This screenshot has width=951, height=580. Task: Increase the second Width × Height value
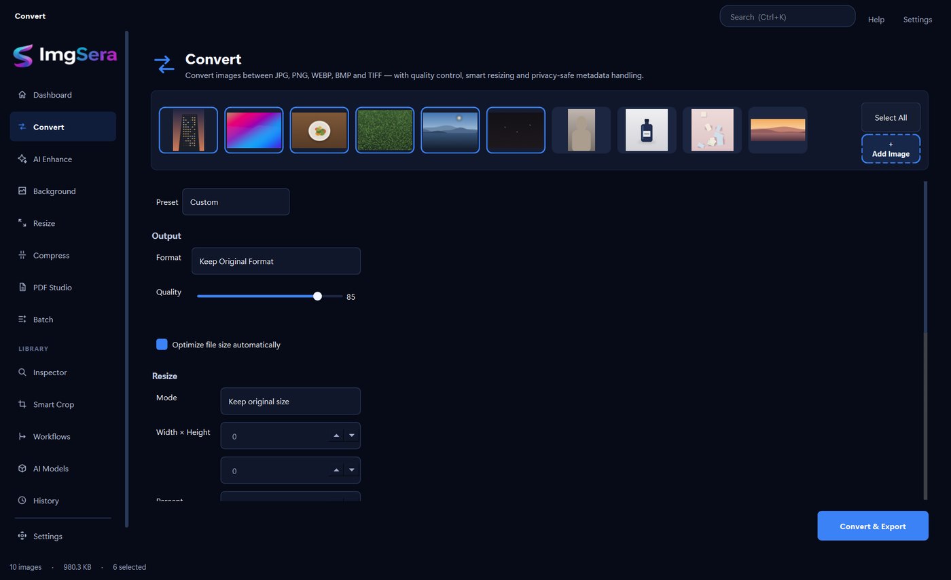click(336, 470)
